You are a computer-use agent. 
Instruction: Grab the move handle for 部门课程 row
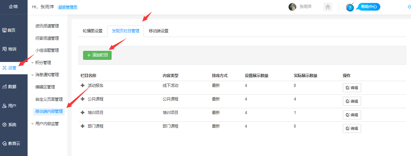coord(82,126)
